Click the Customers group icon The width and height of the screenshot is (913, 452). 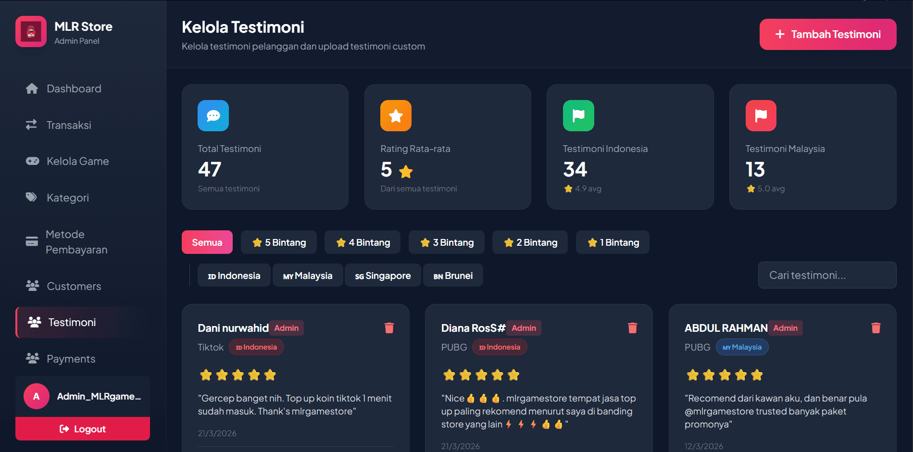pyautogui.click(x=32, y=286)
